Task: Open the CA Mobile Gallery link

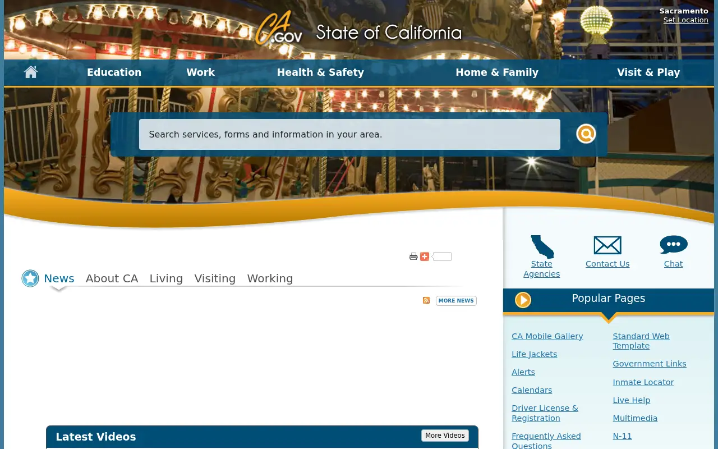Action: pos(547,336)
